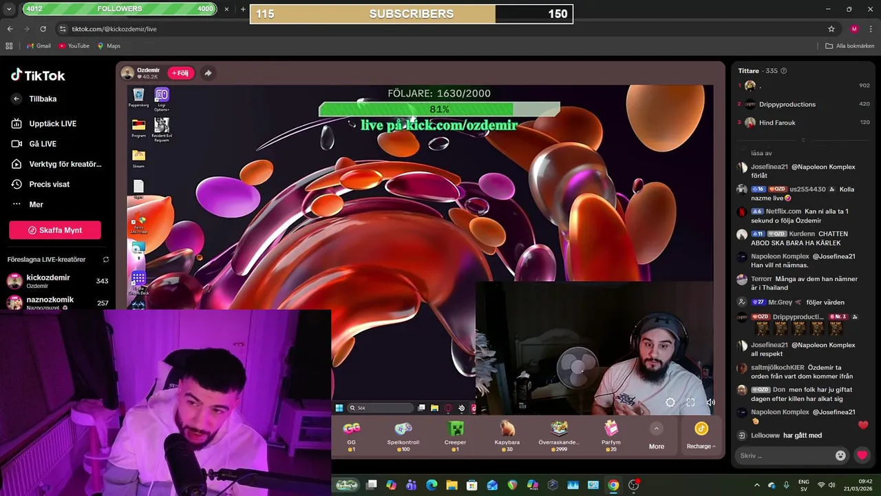Open Alla bokmärken folder
Viewport: 881px width, 496px height.
(850, 46)
